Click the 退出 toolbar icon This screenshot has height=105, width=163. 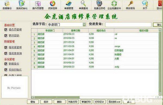(160, 5)
